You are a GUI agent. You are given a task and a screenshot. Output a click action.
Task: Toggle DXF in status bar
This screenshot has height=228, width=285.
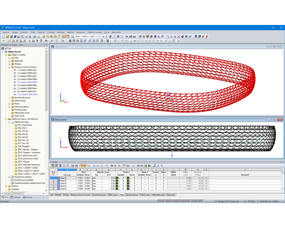pyautogui.click(x=201, y=201)
